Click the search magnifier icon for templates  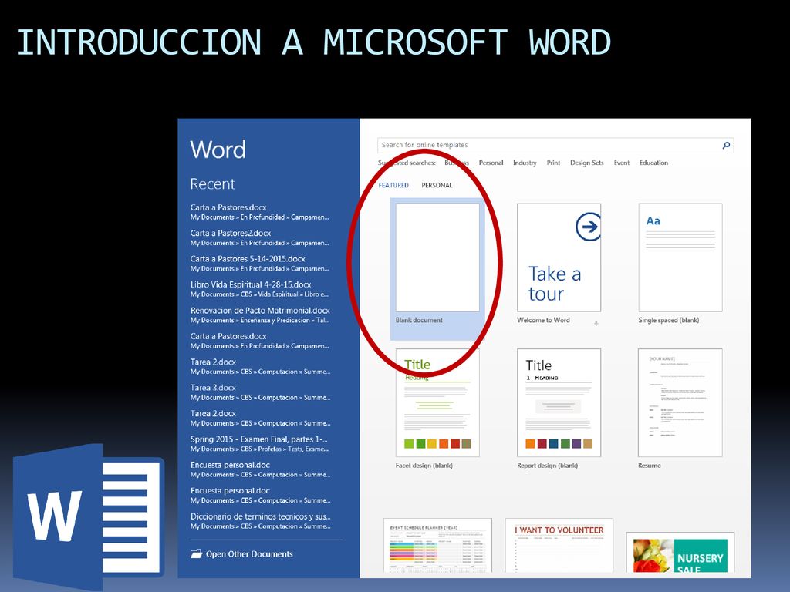point(726,146)
